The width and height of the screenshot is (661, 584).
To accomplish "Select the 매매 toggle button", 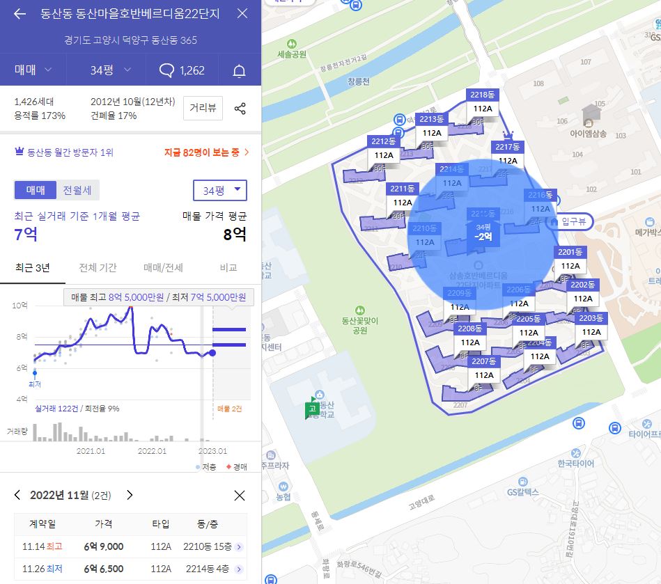I will tap(36, 190).
